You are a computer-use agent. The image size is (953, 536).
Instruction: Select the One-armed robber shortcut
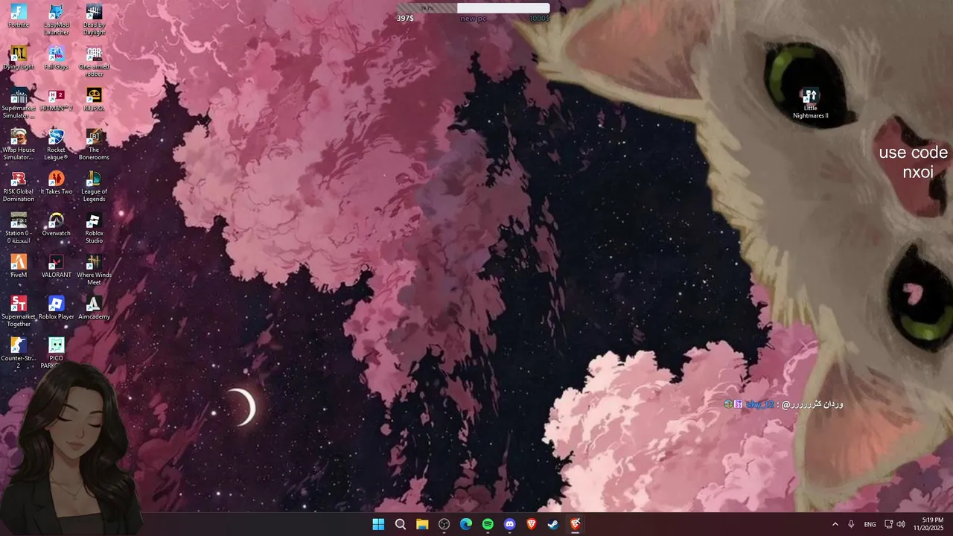[94, 61]
